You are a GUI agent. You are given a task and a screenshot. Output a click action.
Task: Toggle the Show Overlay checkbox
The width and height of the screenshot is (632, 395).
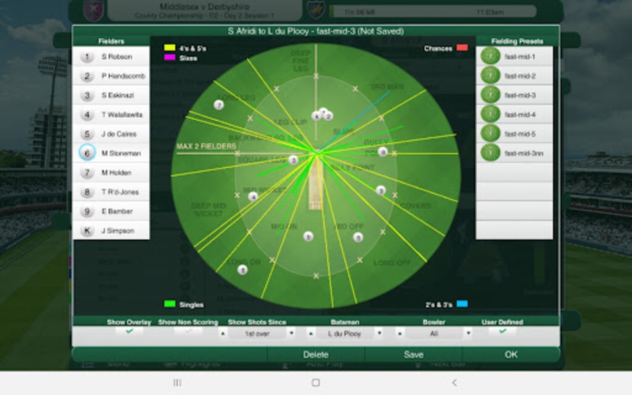pos(130,331)
